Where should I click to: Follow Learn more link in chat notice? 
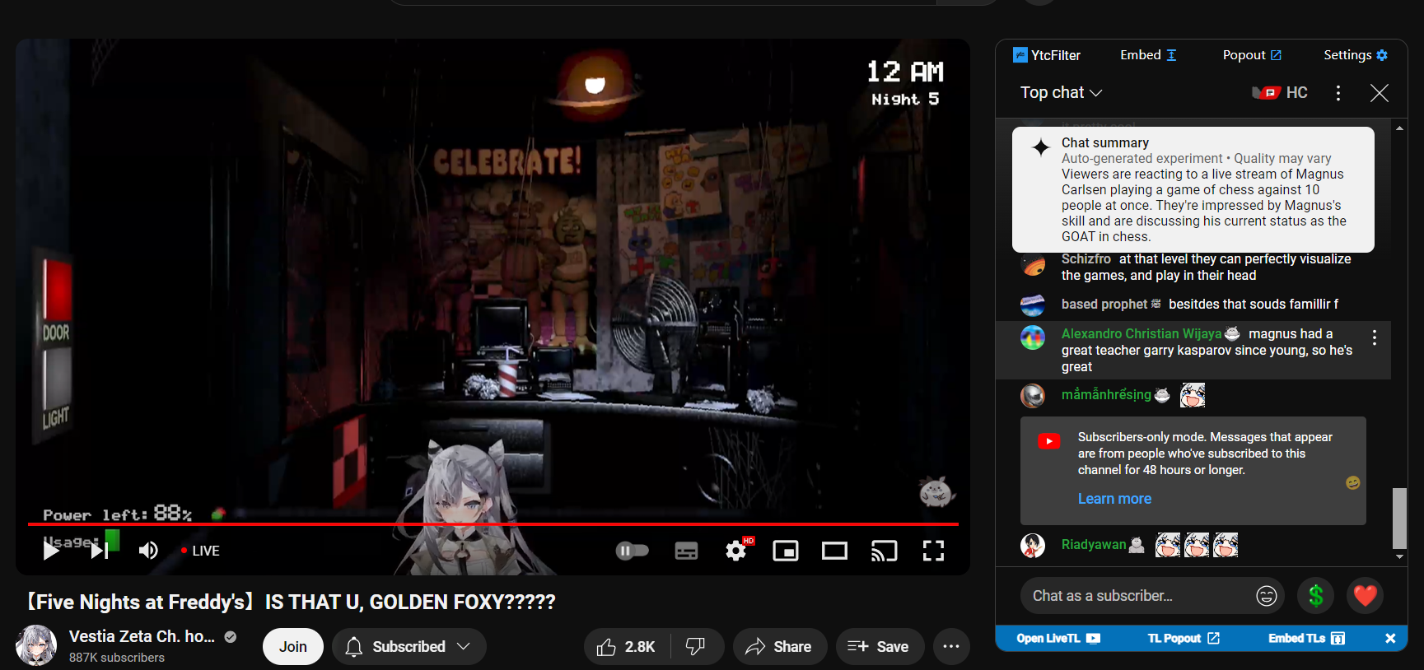[1114, 499]
